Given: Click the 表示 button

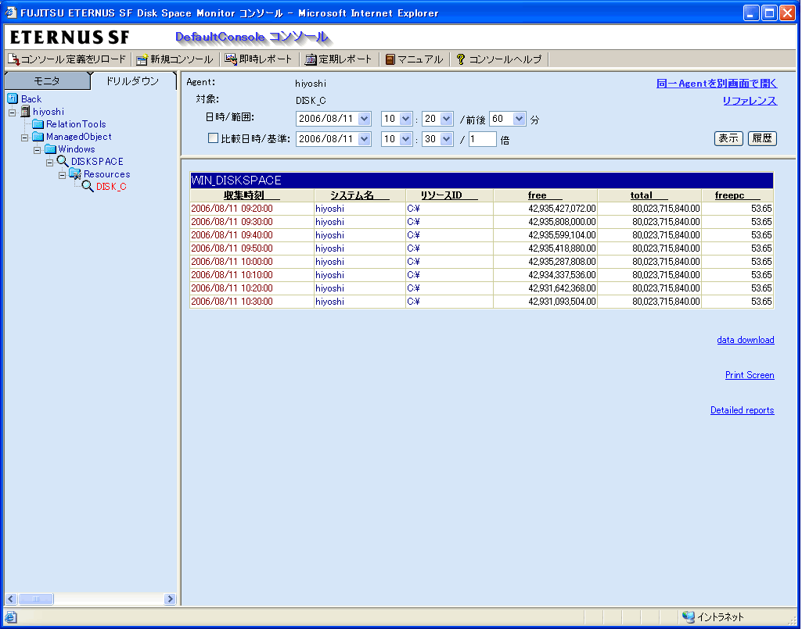Looking at the screenshot, I should 728,138.
